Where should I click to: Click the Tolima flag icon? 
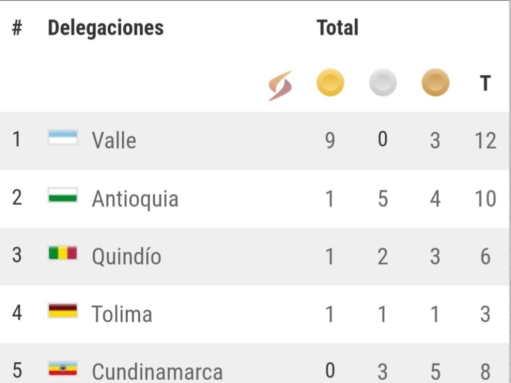[x=62, y=311]
